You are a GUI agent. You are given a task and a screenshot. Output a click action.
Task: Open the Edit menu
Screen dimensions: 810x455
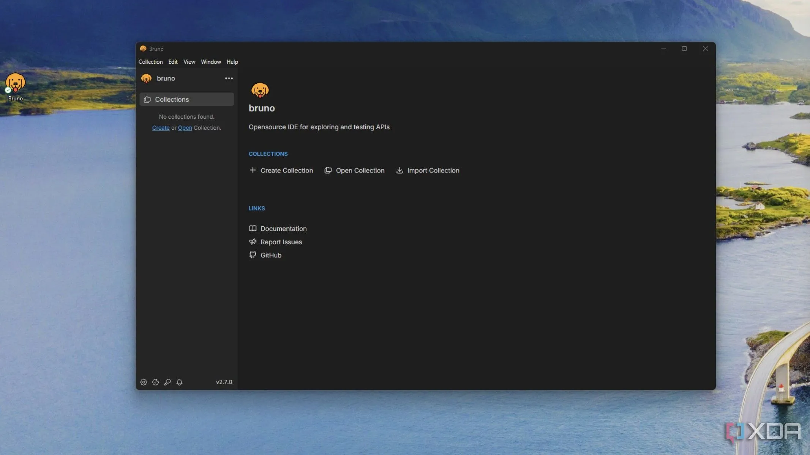point(173,62)
